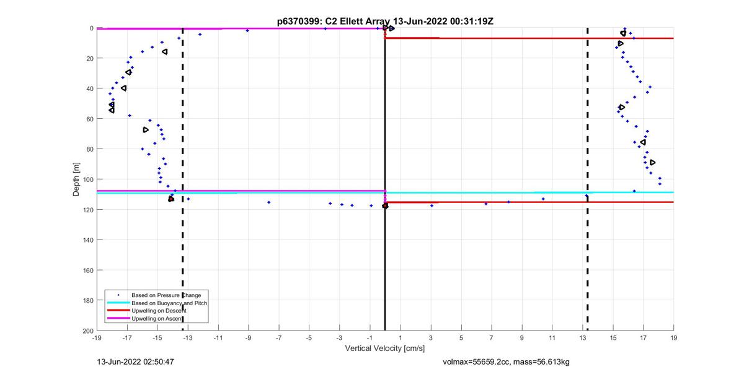This screenshot has height=372, width=744.
Task: Click the red-filled marker ending the left profile
Action: click(171, 199)
